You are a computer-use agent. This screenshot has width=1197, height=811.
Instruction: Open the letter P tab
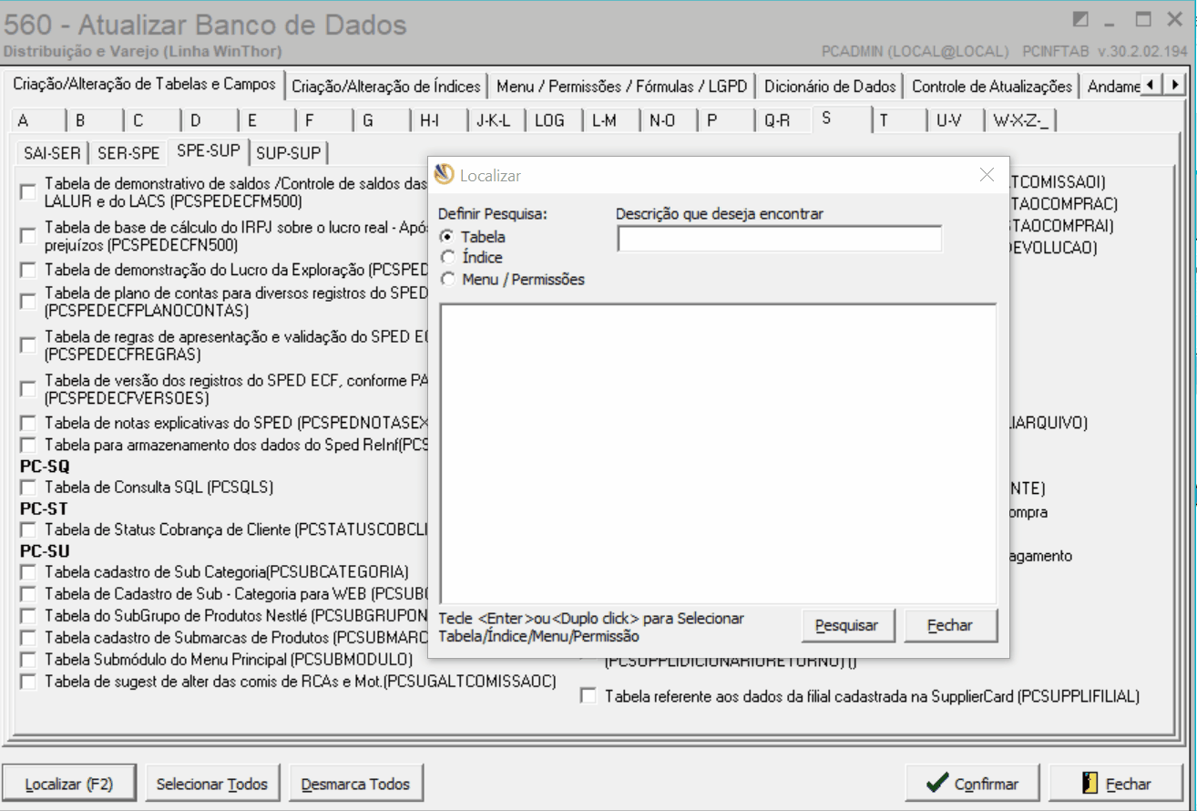pyautogui.click(x=726, y=120)
